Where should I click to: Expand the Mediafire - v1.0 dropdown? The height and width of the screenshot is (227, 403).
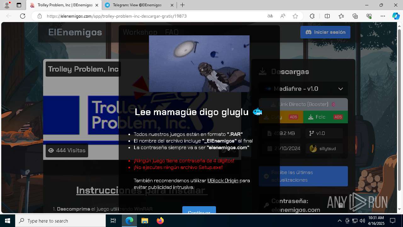304,89
